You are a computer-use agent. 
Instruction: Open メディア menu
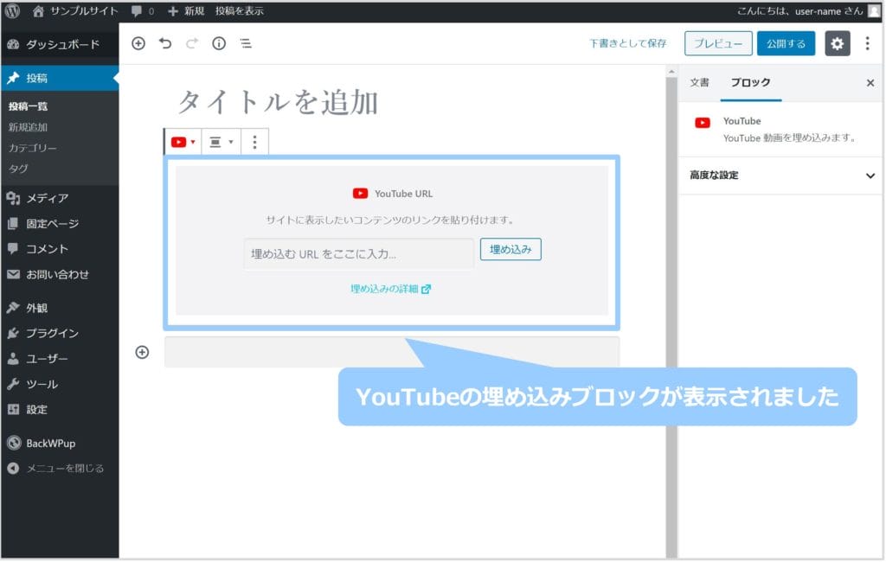(x=60, y=198)
